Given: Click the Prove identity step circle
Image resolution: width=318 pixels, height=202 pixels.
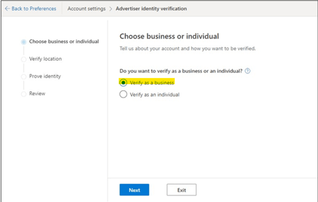Looking at the screenshot, I should pos(24,76).
